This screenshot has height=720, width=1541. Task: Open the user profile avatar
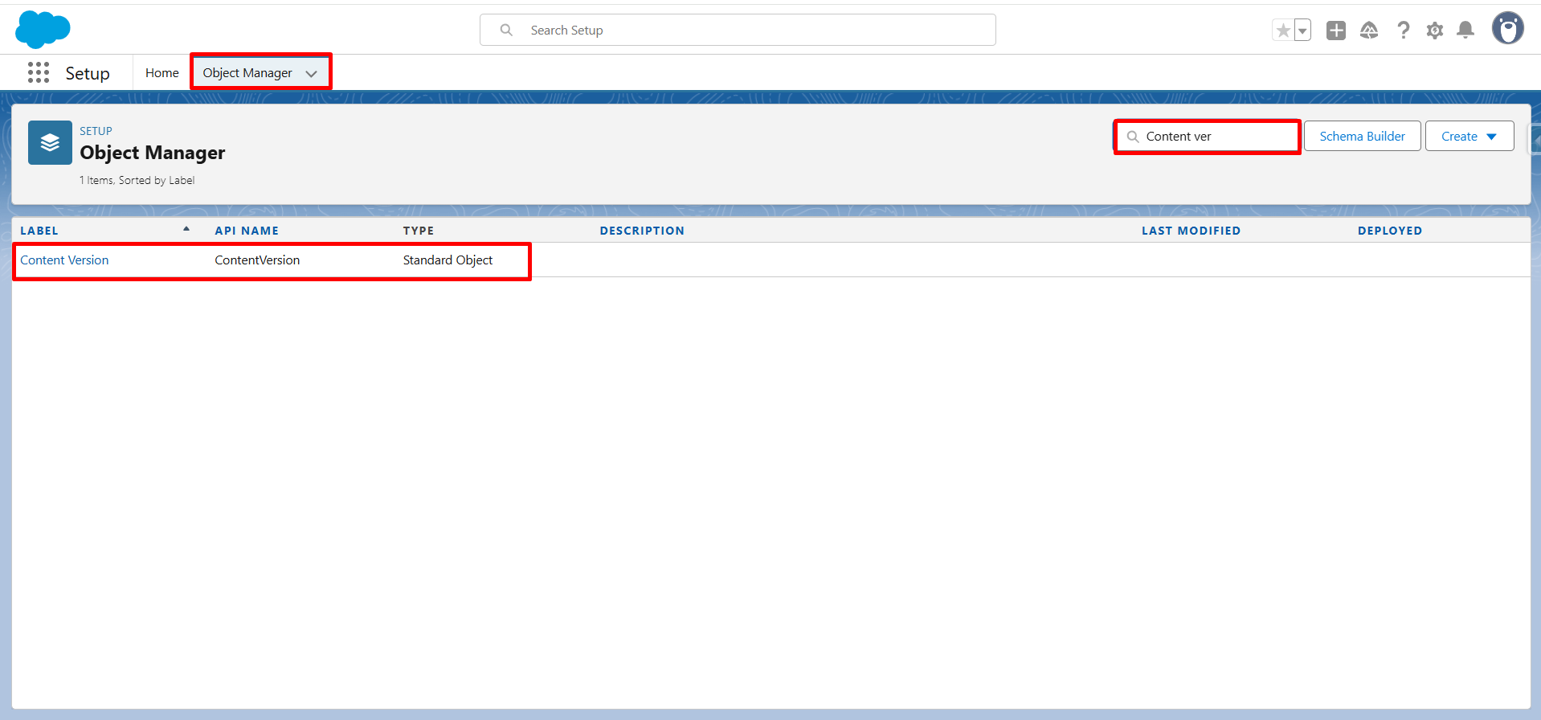point(1507,29)
